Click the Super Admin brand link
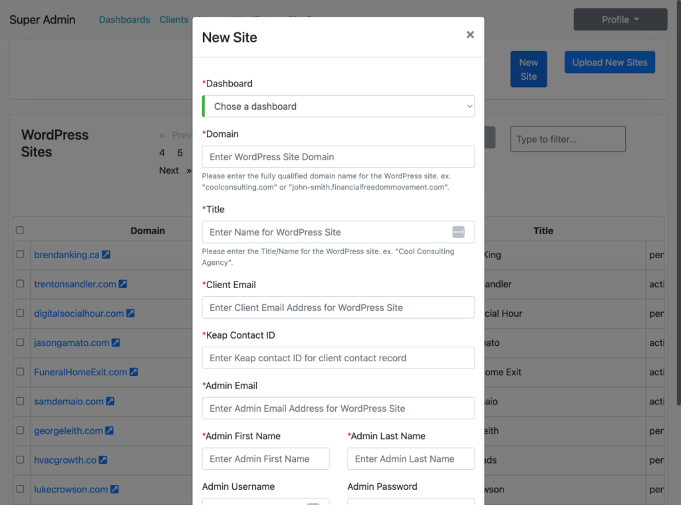 42,19
